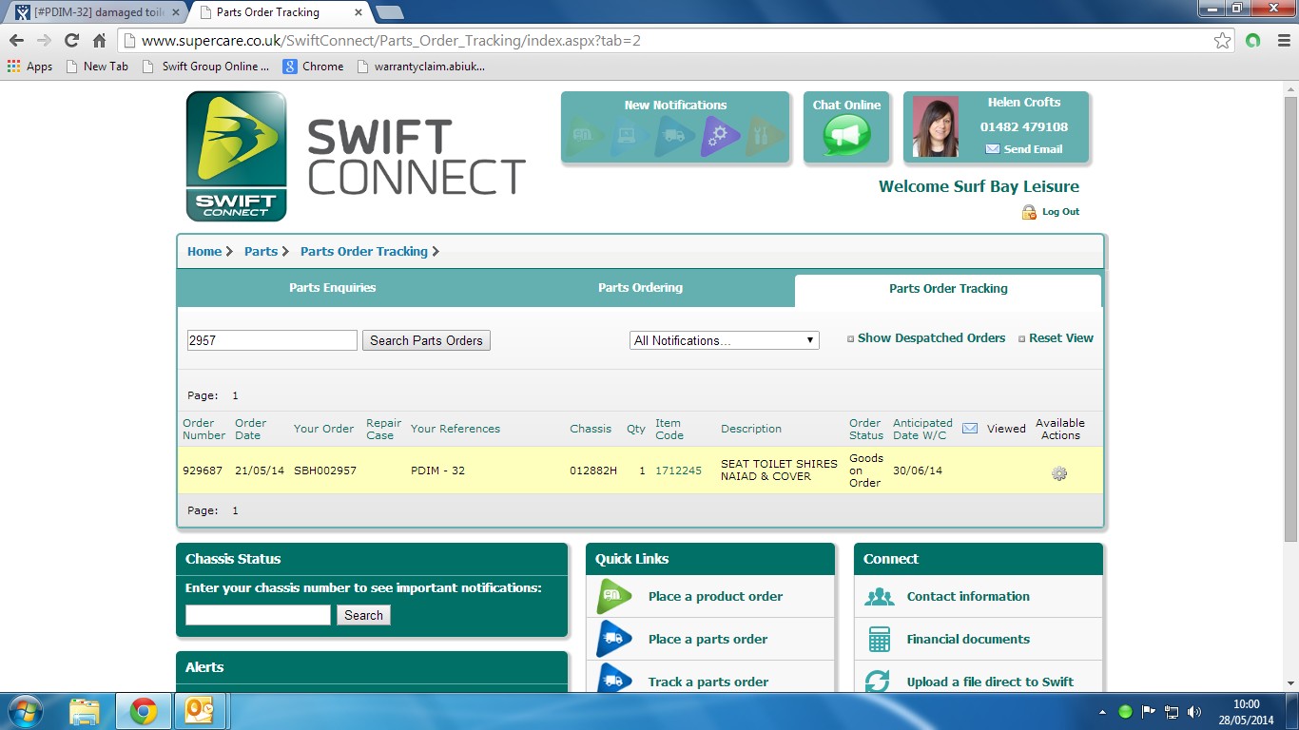Image resolution: width=1299 pixels, height=730 pixels.
Task: Click the green browser extension icon
Action: tap(1252, 41)
